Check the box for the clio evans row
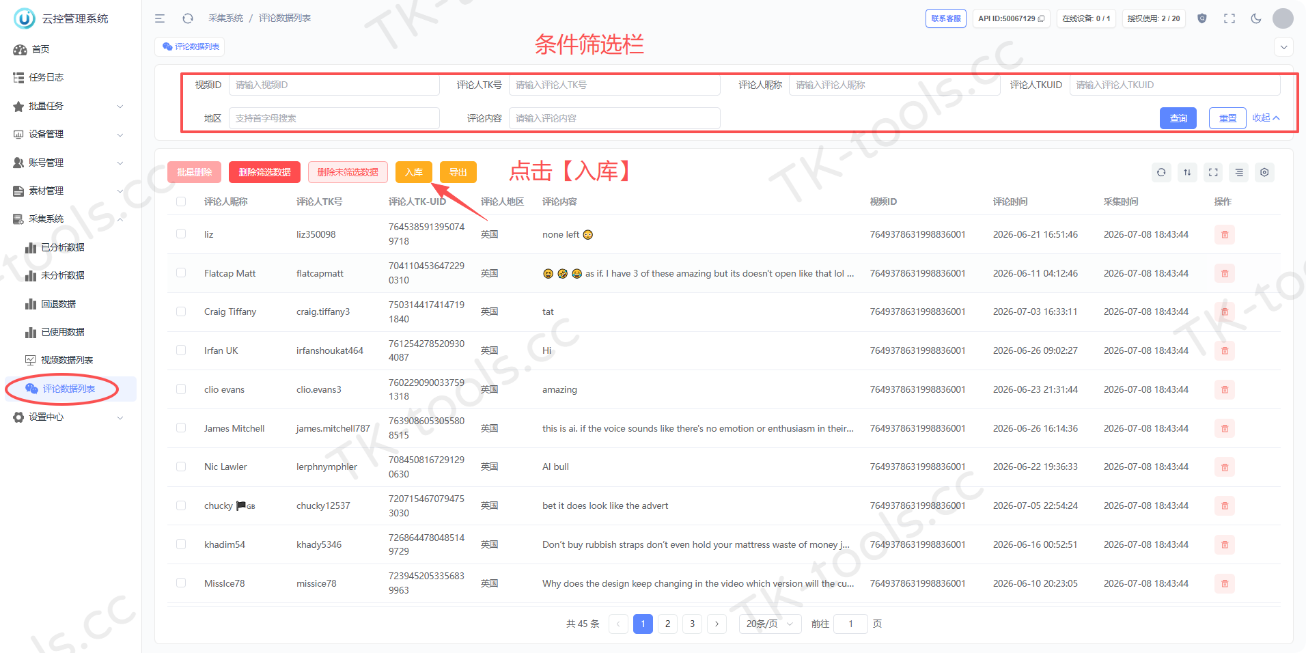Image resolution: width=1306 pixels, height=653 pixels. (x=181, y=389)
